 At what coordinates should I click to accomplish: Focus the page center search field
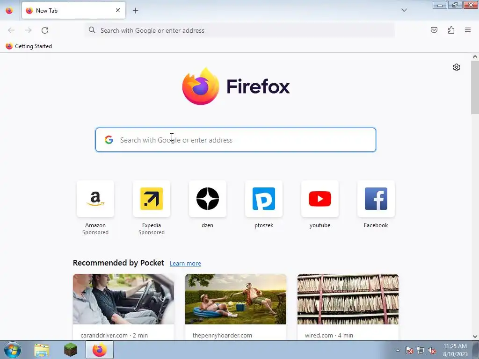[x=236, y=140]
